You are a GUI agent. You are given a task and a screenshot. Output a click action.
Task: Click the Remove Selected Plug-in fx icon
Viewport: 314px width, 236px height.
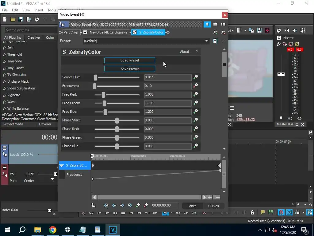tap(223, 32)
